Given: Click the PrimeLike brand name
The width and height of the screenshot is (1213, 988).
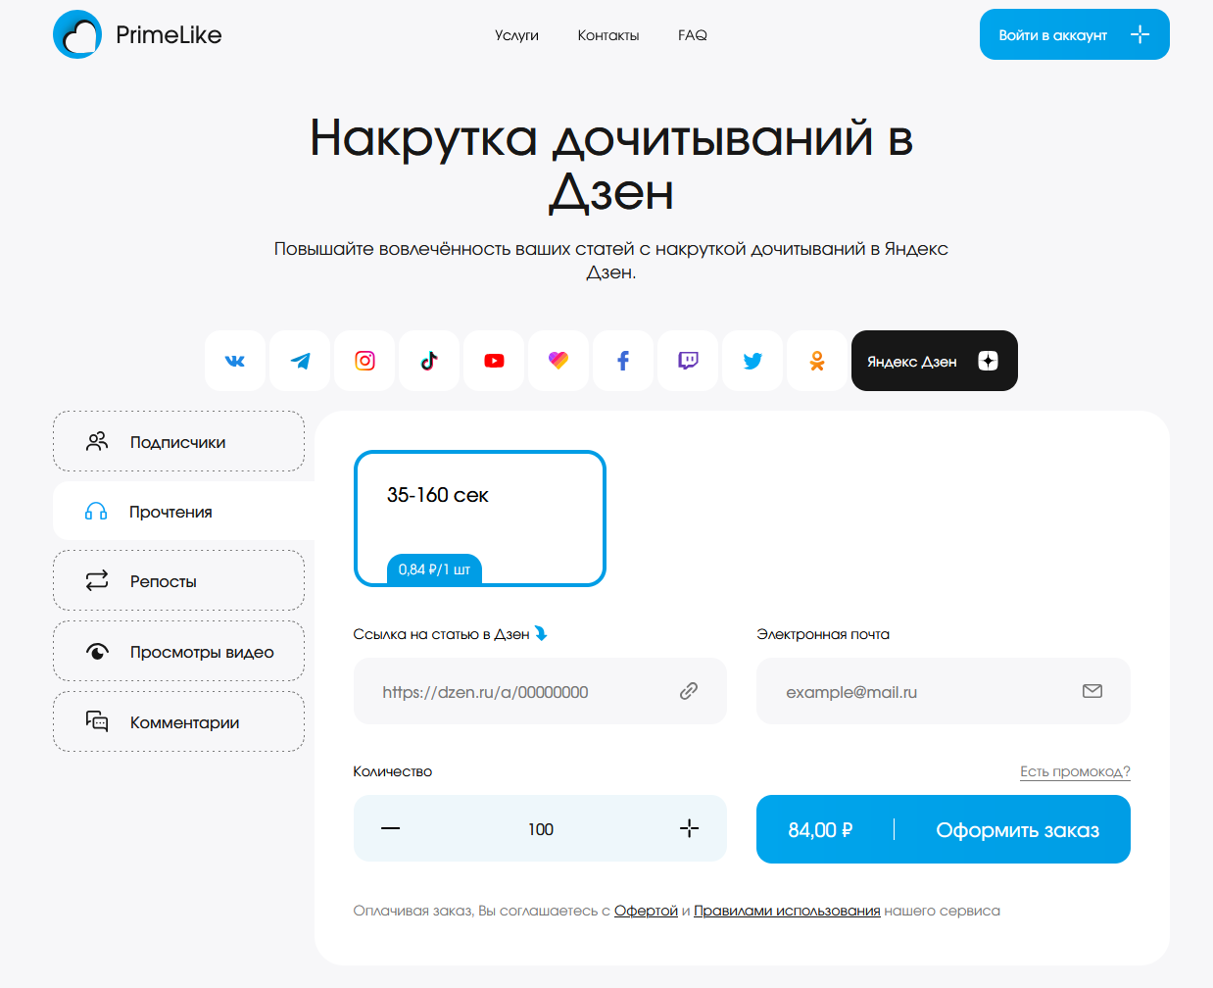Looking at the screenshot, I should pyautogui.click(x=169, y=34).
